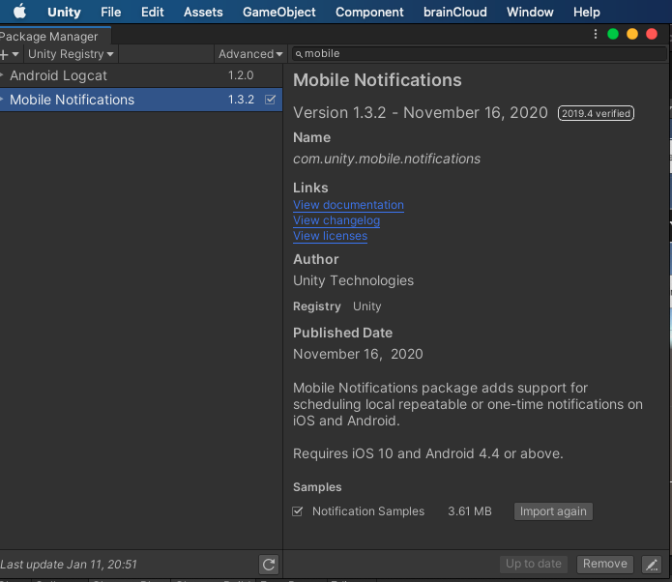Click the add package plus button
Image resolution: width=672 pixels, height=582 pixels.
pyautogui.click(x=5, y=54)
